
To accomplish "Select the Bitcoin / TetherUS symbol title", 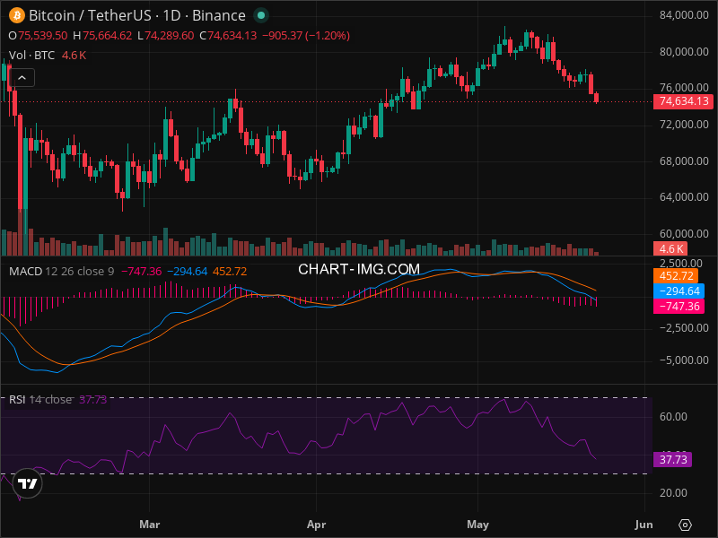I will 90,15.
